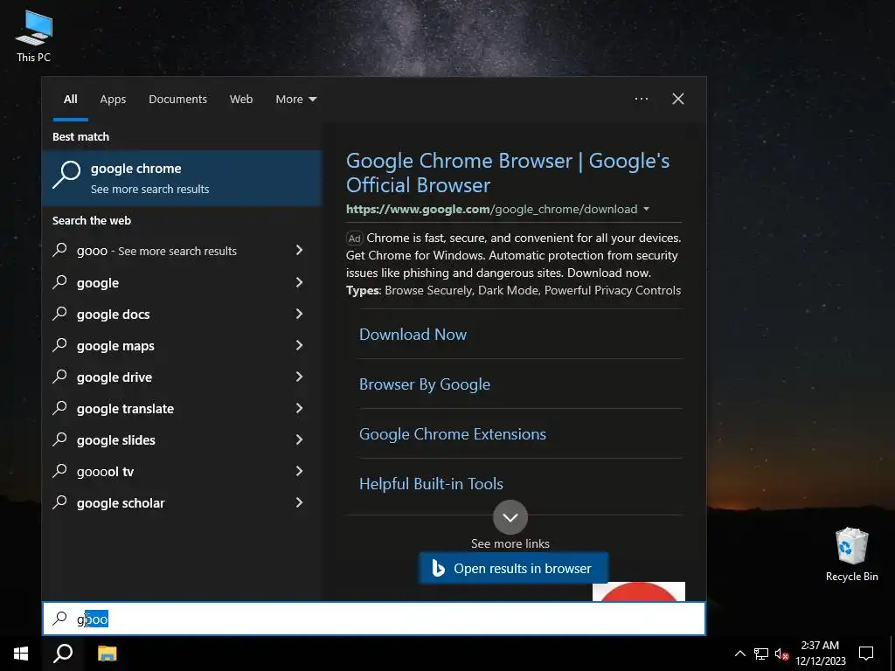
Task: Click the Ad badge label
Action: (x=355, y=239)
